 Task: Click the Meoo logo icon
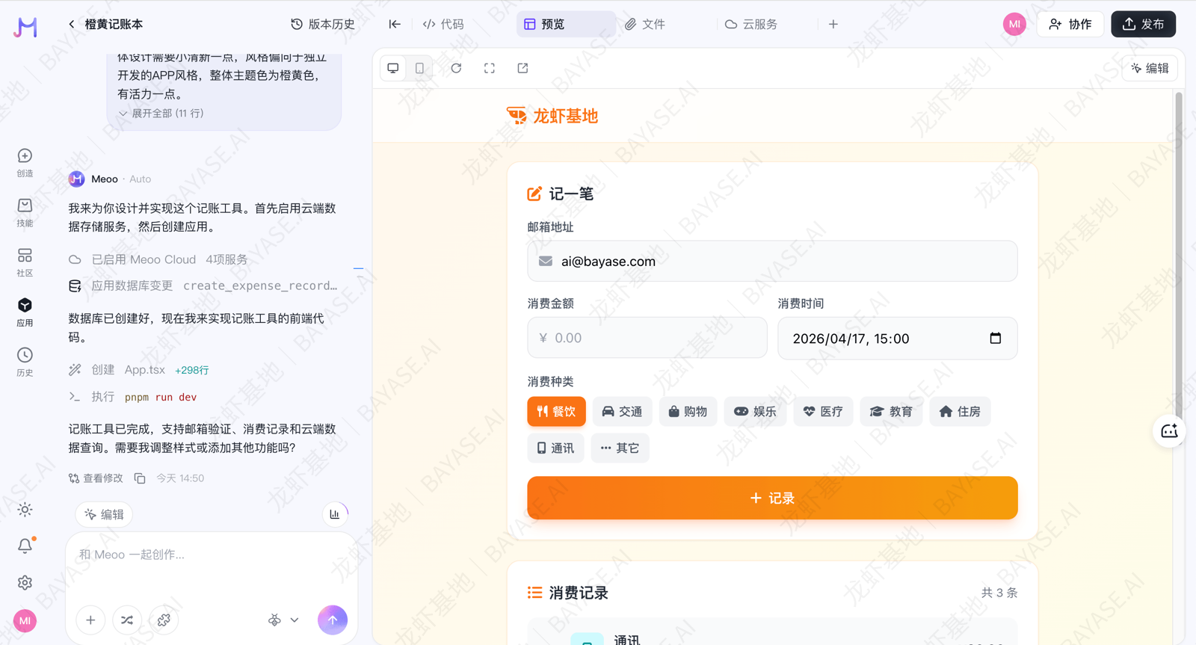click(25, 27)
